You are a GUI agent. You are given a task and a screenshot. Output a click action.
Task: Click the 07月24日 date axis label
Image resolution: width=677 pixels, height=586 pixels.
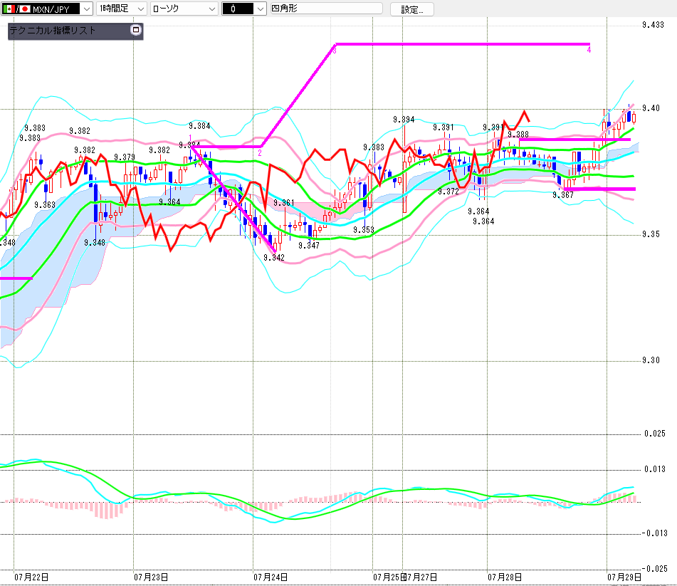click(x=271, y=577)
